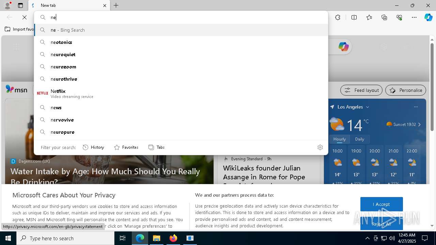Click the taskbar search box

coord(65,238)
